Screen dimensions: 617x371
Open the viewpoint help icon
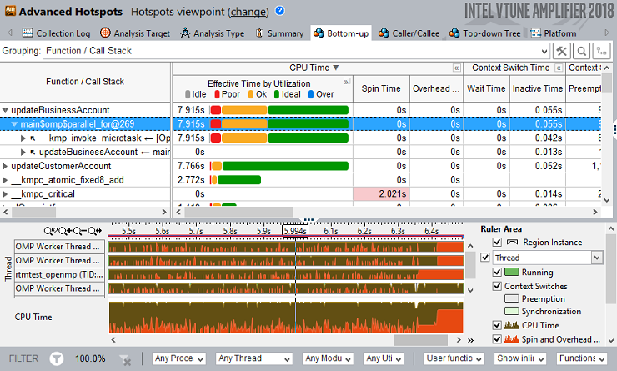279,12
